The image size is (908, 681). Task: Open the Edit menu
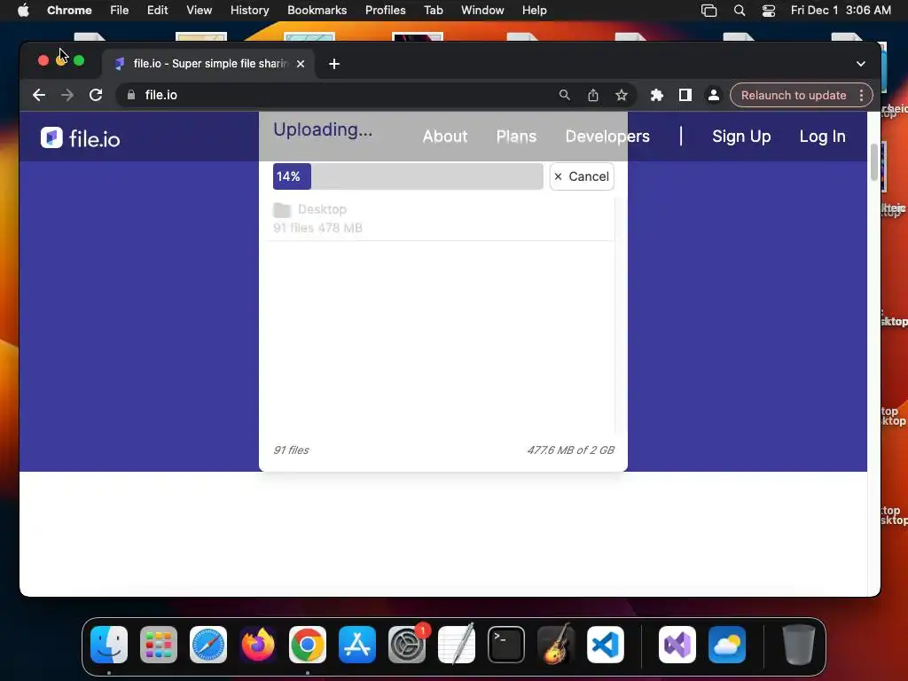pos(157,10)
